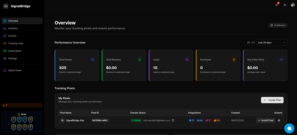Navigate to the Admin Panel

click(15, 70)
